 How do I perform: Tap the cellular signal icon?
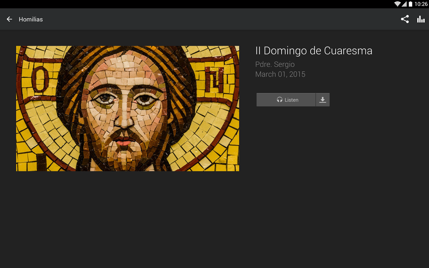[x=404, y=4]
